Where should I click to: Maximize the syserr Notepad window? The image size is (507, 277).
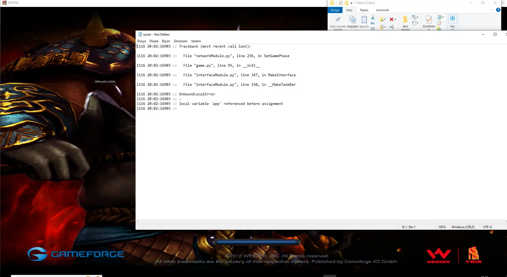pyautogui.click(x=495, y=34)
